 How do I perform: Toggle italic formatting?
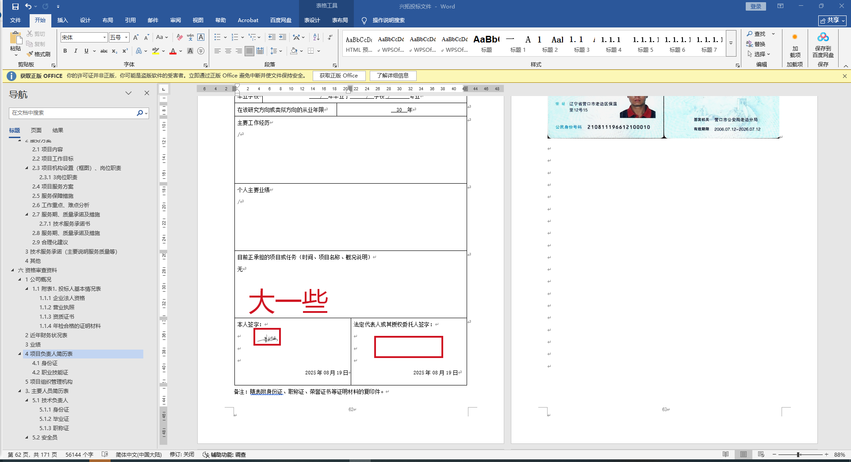pos(76,51)
